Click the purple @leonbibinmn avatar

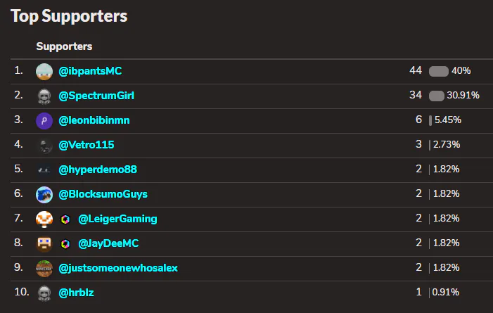(x=44, y=120)
